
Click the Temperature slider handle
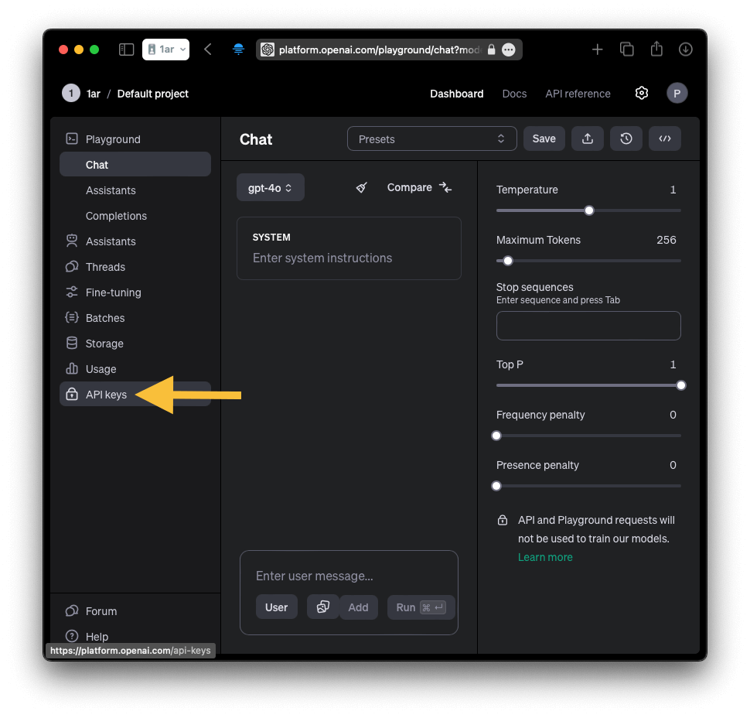589,210
